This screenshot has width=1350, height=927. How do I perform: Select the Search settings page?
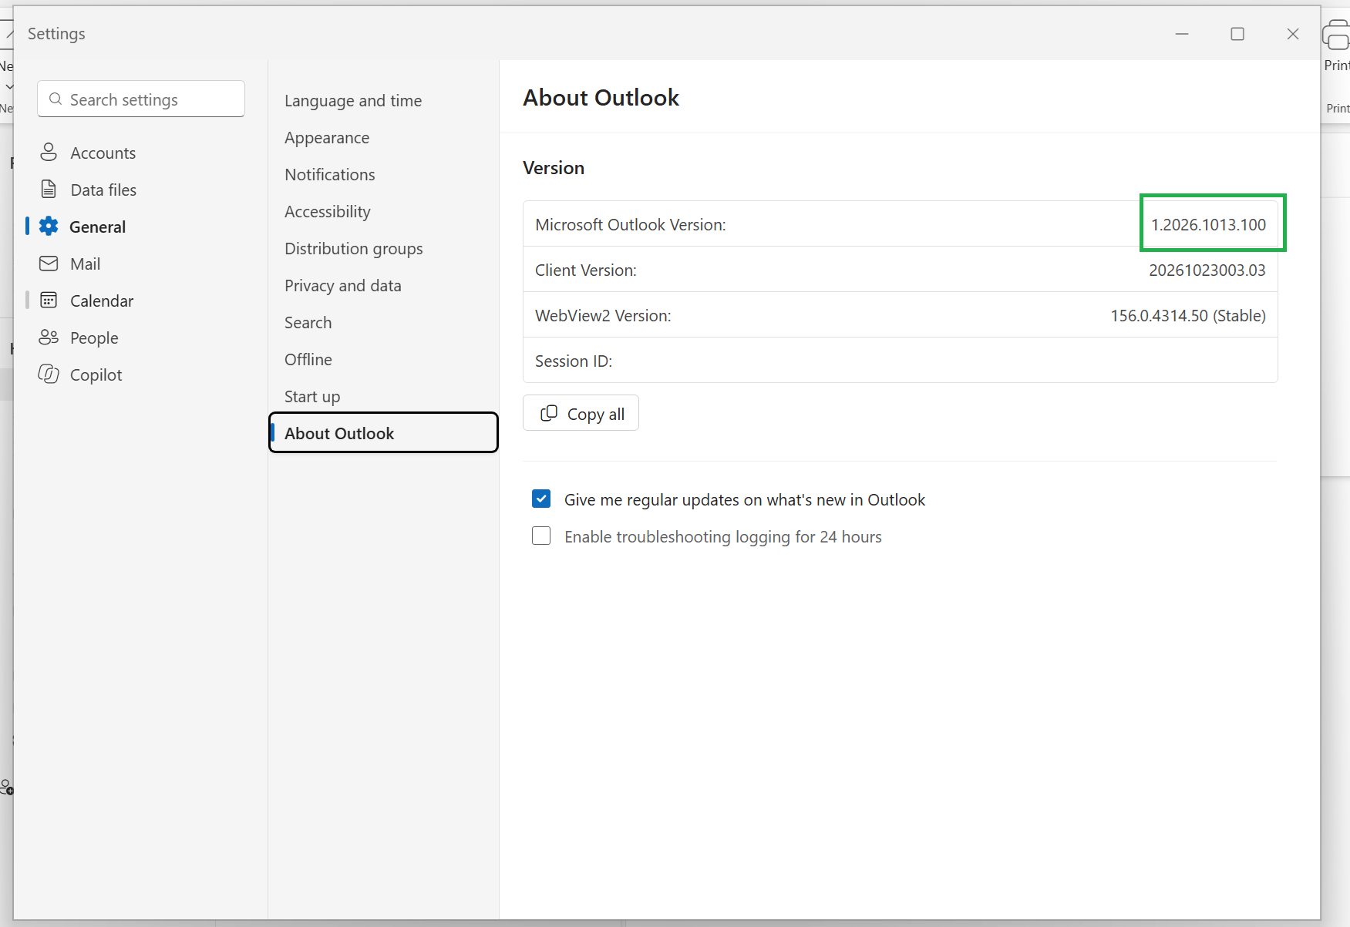coord(308,323)
